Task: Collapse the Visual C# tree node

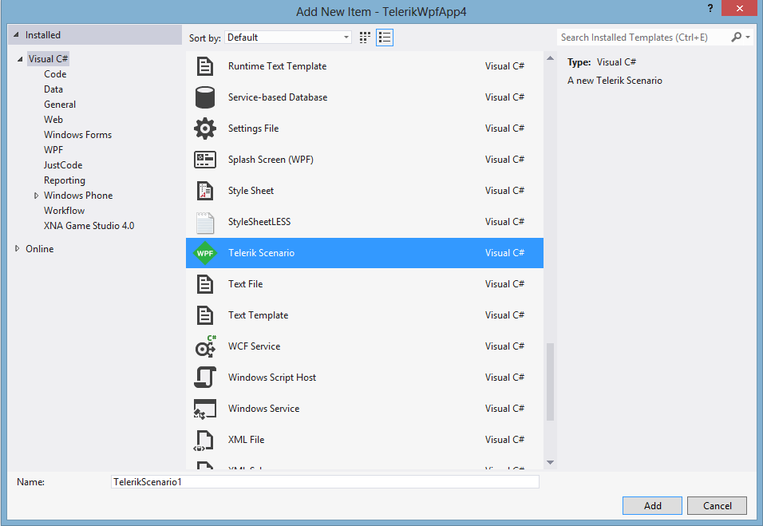Action: point(20,59)
